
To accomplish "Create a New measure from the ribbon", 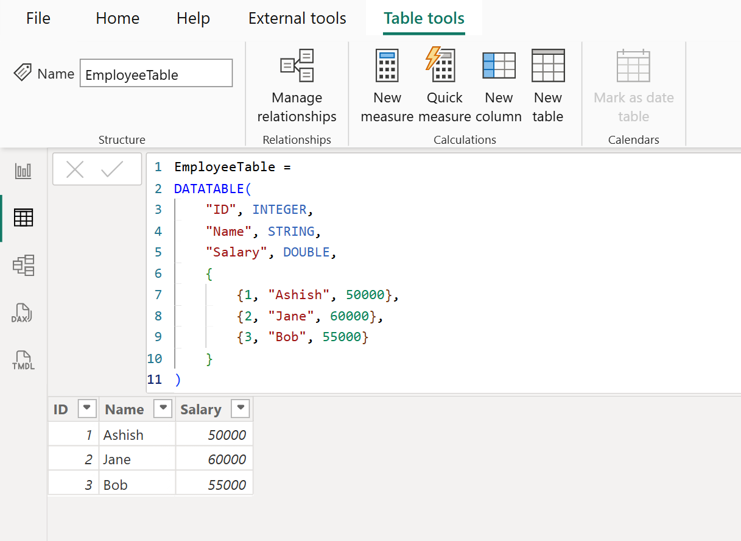I will [387, 85].
